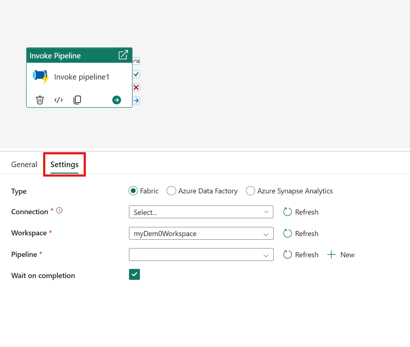Copy the Invoke pipeline1 activity
The width and height of the screenshot is (410, 347).
click(77, 100)
